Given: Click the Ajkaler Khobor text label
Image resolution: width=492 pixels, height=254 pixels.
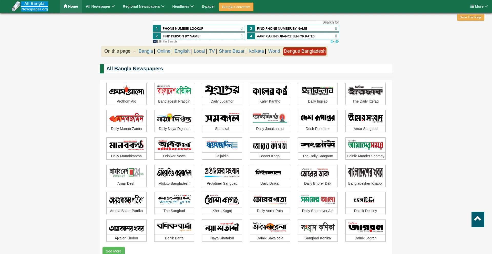Looking at the screenshot, I should pyautogui.click(x=126, y=238).
